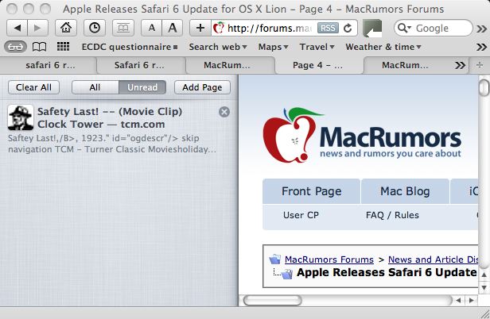Expand the Maps bookmarks menu
The image size is (490, 319).
(273, 47)
